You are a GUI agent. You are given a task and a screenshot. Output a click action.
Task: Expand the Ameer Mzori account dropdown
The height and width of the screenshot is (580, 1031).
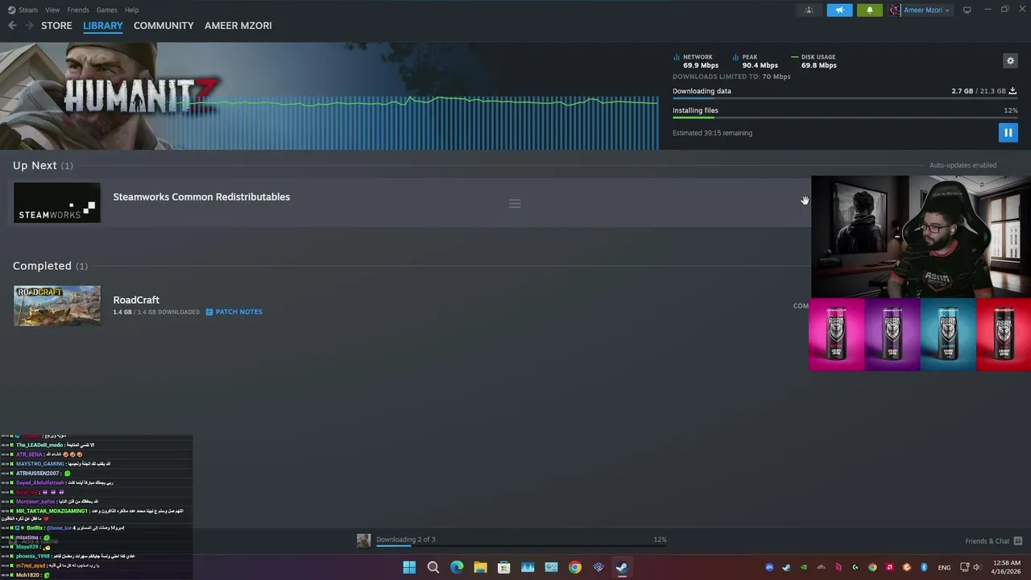pos(926,10)
